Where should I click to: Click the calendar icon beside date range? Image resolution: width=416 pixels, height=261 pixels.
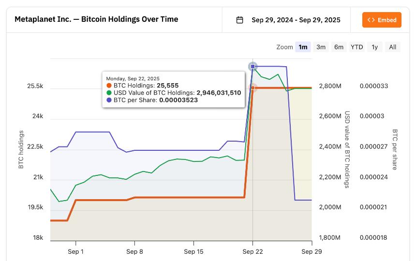239,20
